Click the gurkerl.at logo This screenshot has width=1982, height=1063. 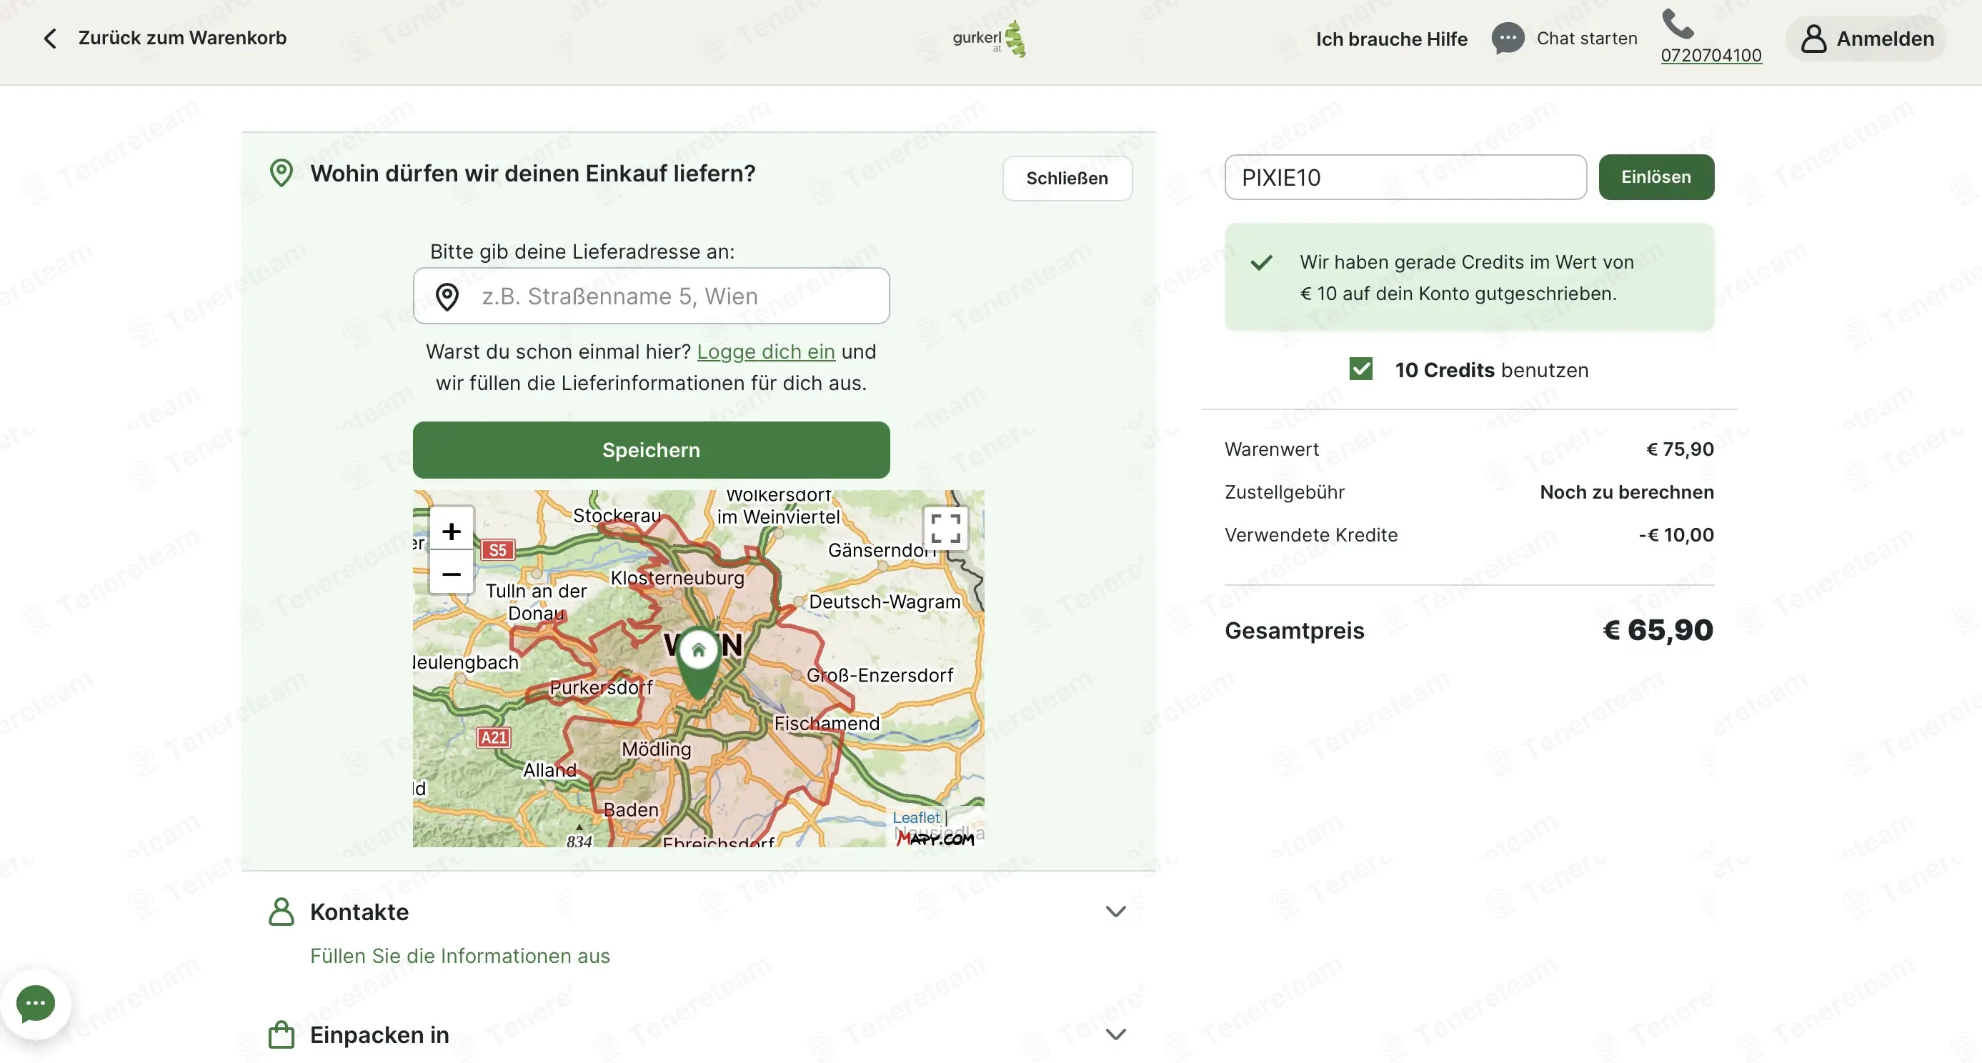[x=990, y=39]
